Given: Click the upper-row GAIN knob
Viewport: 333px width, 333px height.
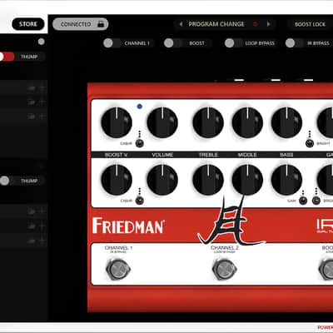Looking at the screenshot, I should pyautogui.click(x=326, y=122).
